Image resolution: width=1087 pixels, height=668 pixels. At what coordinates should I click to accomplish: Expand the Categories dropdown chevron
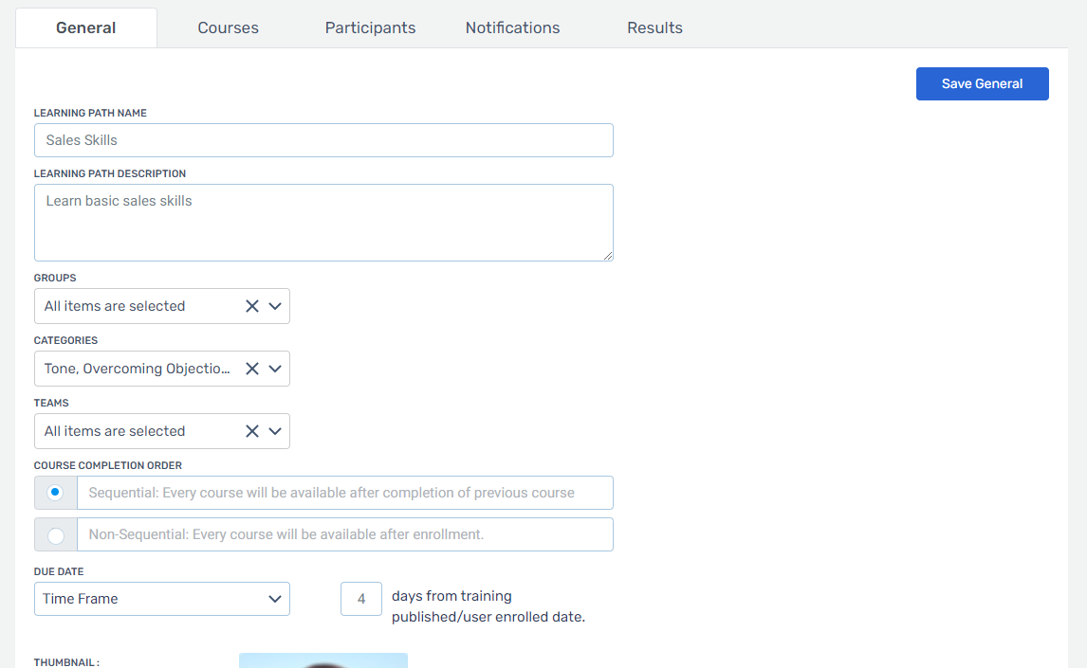tap(275, 369)
